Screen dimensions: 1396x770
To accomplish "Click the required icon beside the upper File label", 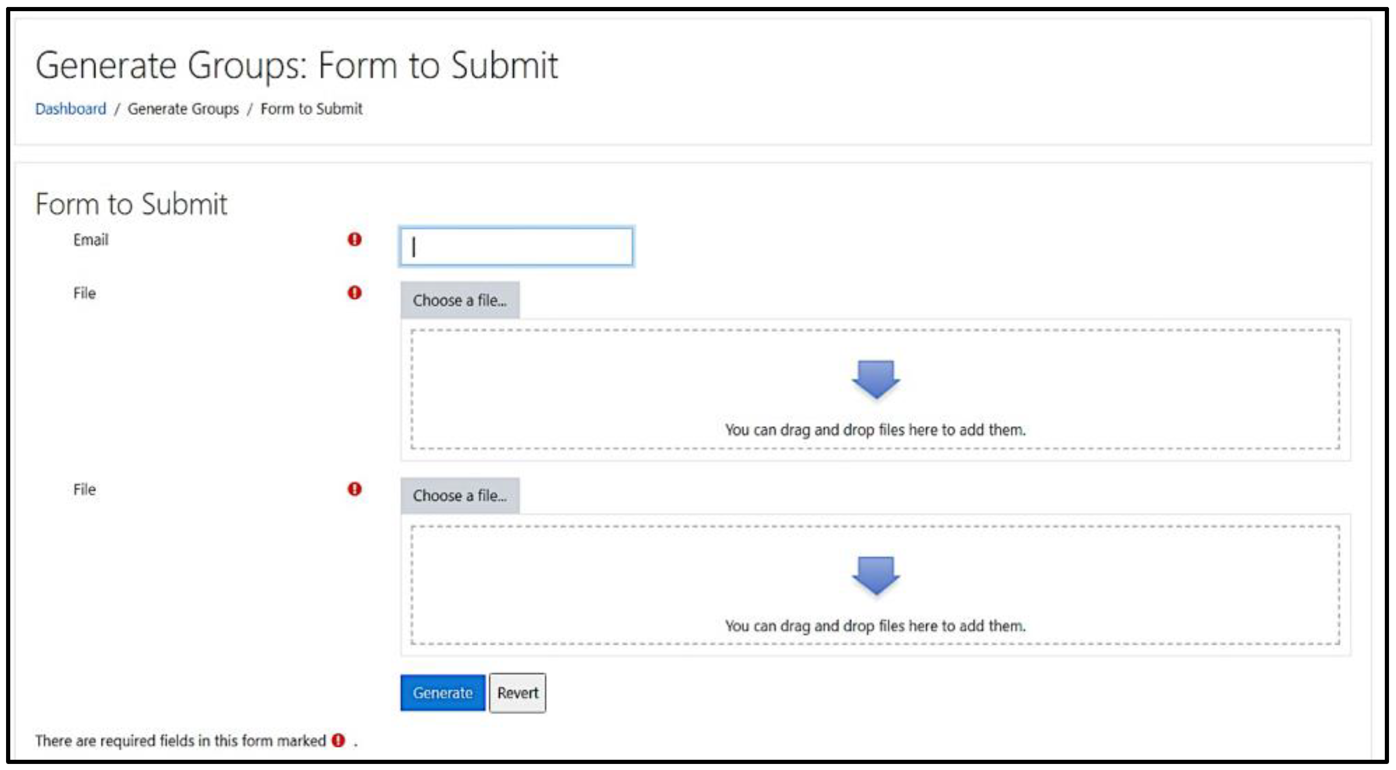I will point(354,293).
